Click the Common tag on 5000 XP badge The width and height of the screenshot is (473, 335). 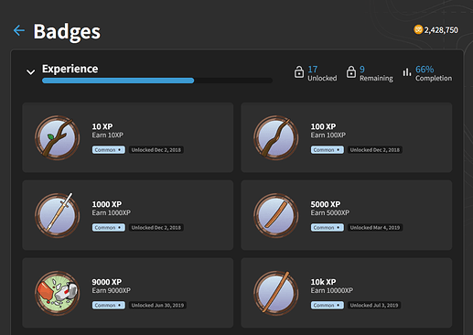coord(328,228)
